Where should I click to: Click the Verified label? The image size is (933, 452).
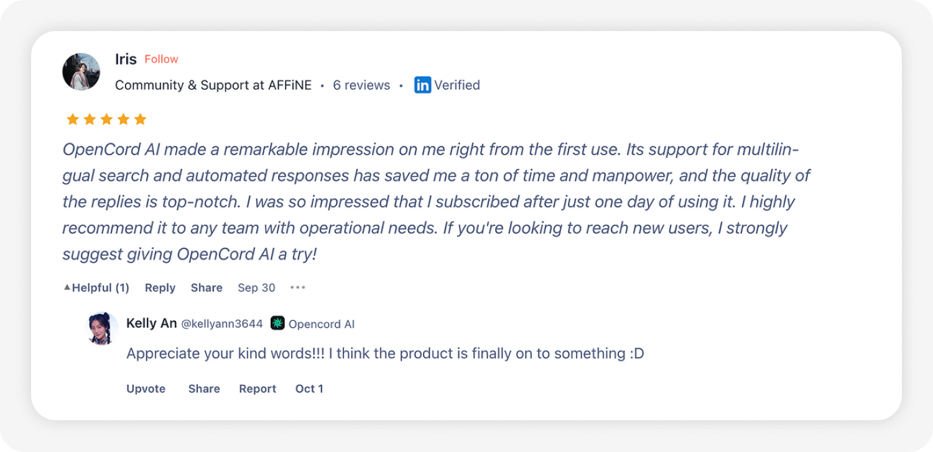point(457,85)
